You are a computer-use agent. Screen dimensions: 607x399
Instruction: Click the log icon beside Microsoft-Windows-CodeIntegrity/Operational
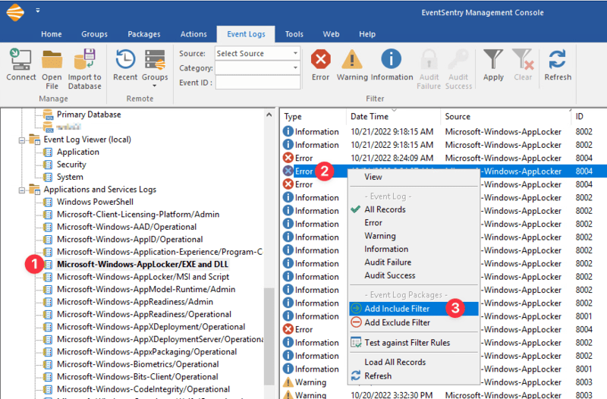(48, 389)
